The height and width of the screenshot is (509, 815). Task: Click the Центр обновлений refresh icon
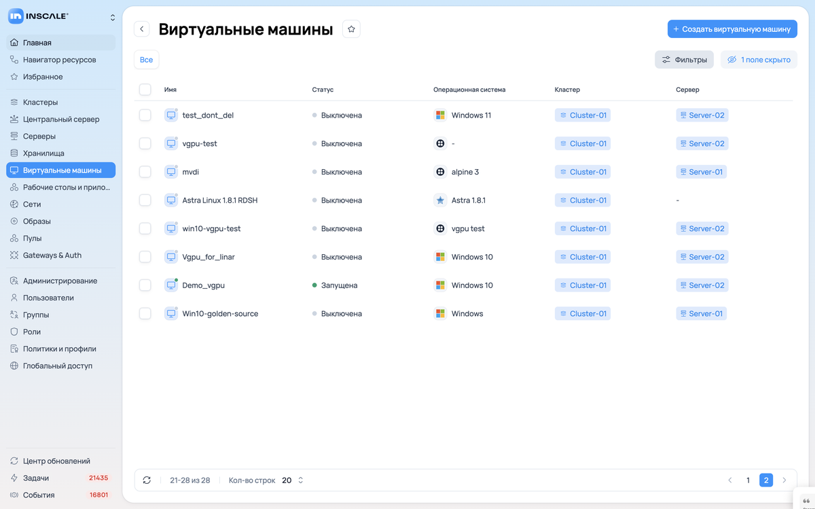click(14, 461)
